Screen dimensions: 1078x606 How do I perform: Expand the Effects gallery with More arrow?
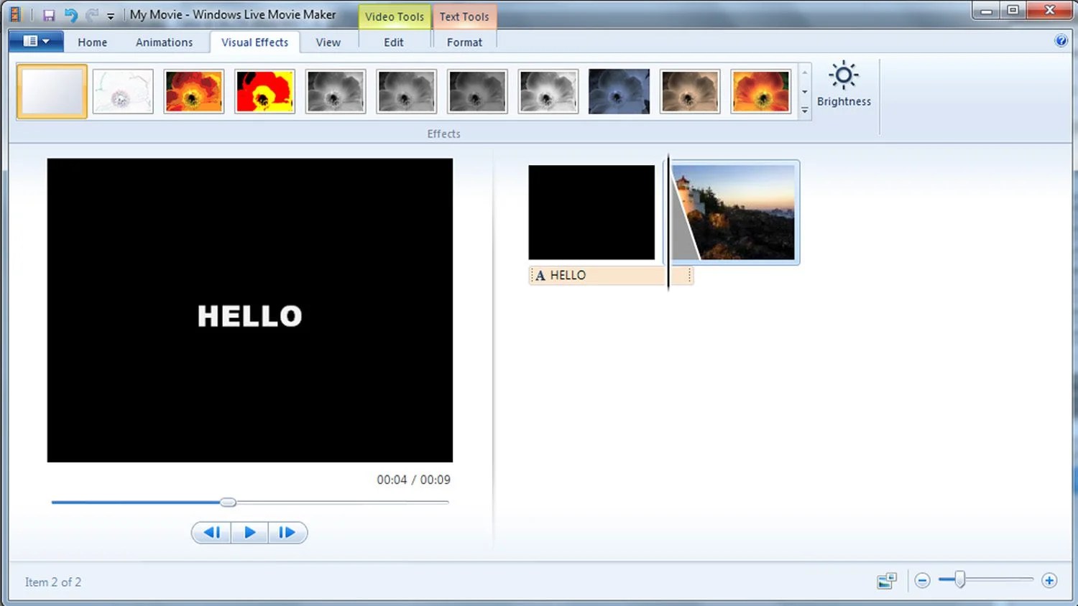804,111
